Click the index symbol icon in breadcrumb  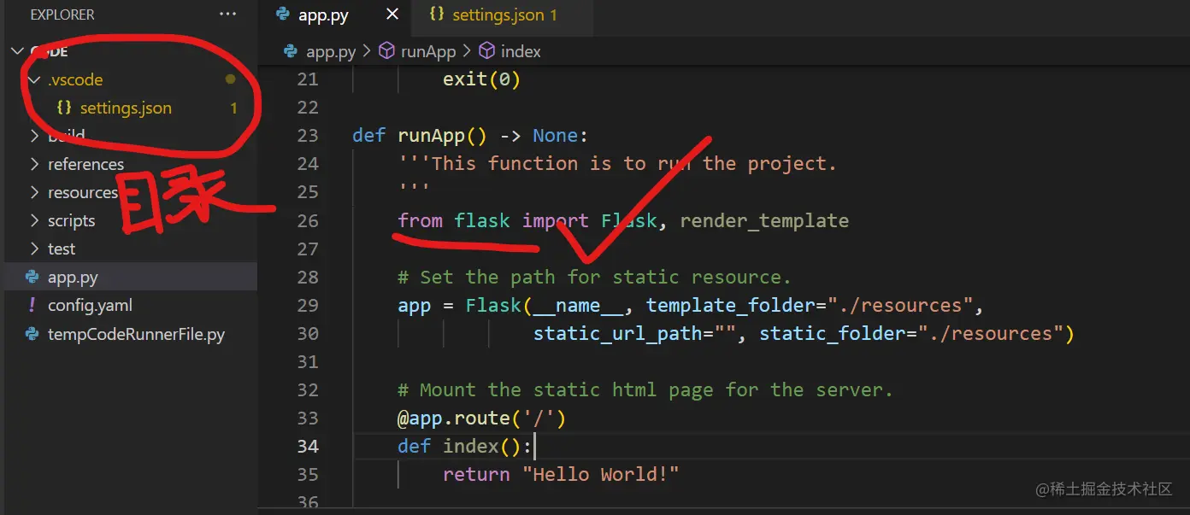tap(486, 51)
